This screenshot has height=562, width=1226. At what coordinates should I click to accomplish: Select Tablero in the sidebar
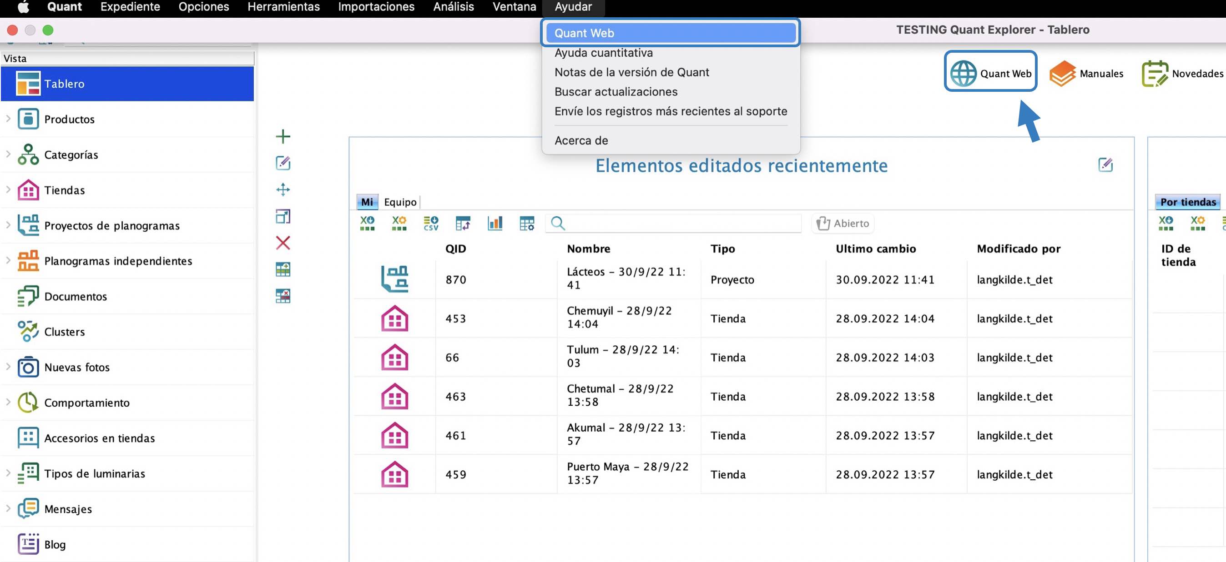point(127,84)
